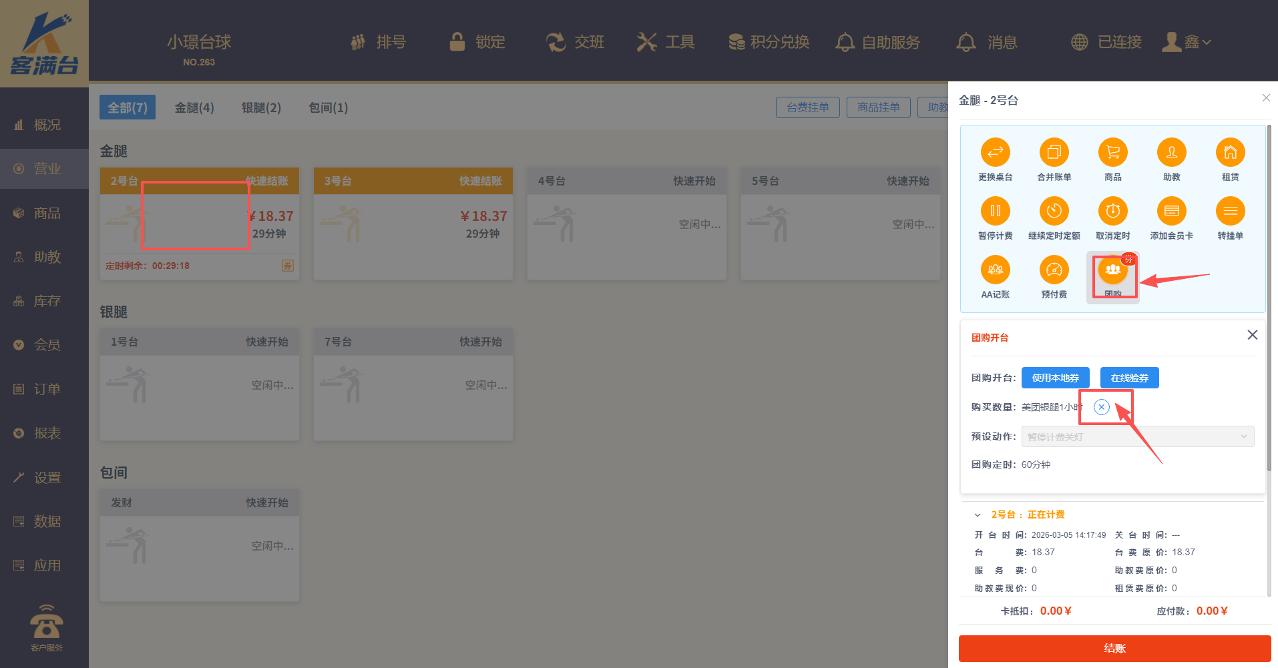
Task: Click the 客户服务 telephone icon
Action: tap(46, 624)
